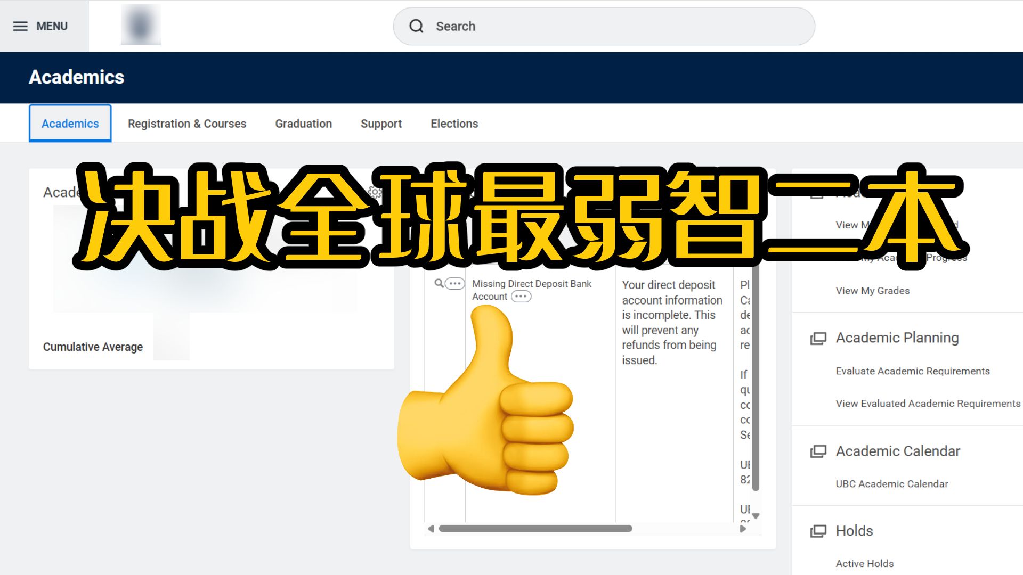Open the hamburger MENU icon

[x=20, y=26]
